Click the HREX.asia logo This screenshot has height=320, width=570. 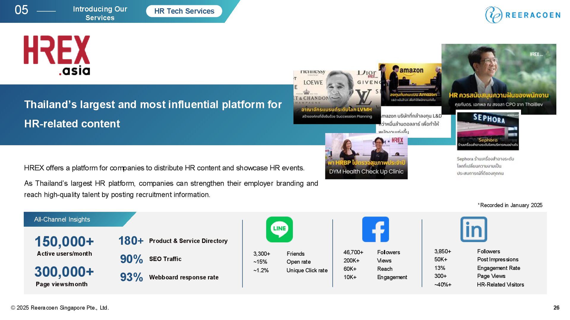(57, 55)
